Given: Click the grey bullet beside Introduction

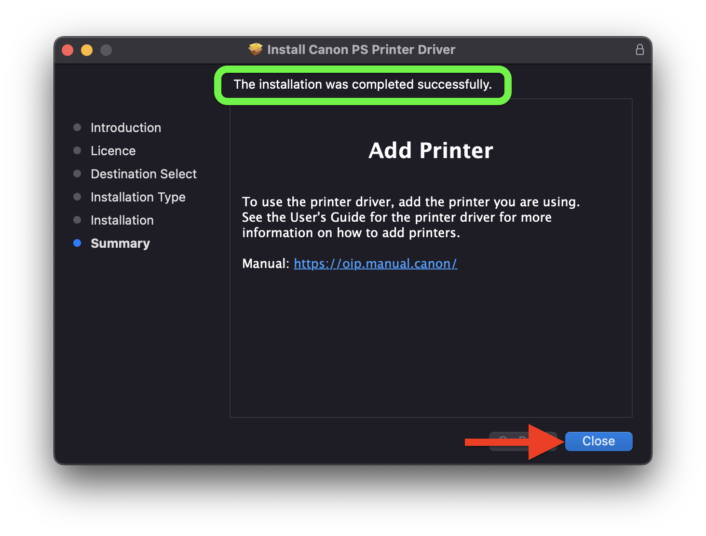Looking at the screenshot, I should [x=77, y=127].
